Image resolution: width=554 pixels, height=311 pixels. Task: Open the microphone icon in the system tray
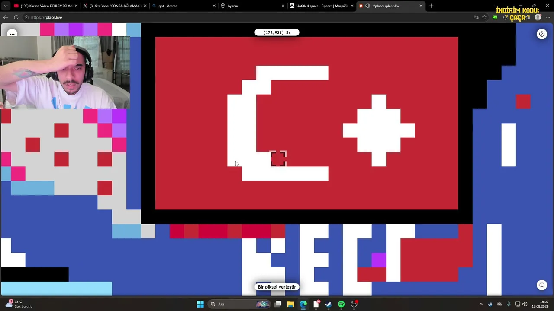[x=509, y=304]
